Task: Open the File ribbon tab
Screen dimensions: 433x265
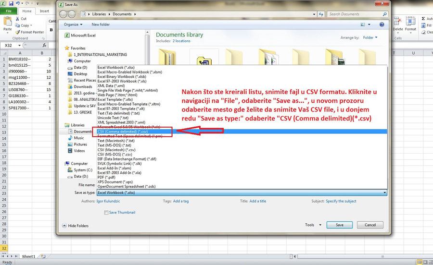Action: click(9, 11)
